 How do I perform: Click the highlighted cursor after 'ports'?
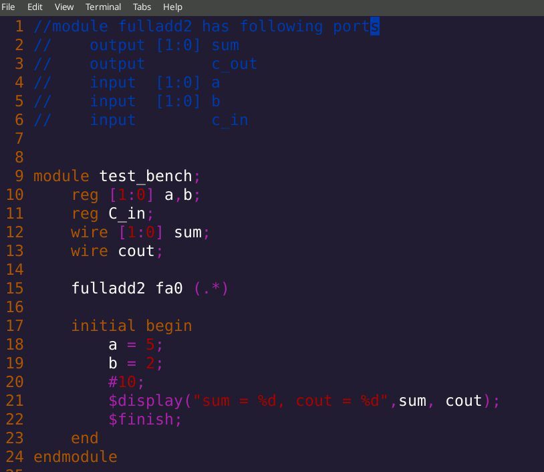click(375, 27)
